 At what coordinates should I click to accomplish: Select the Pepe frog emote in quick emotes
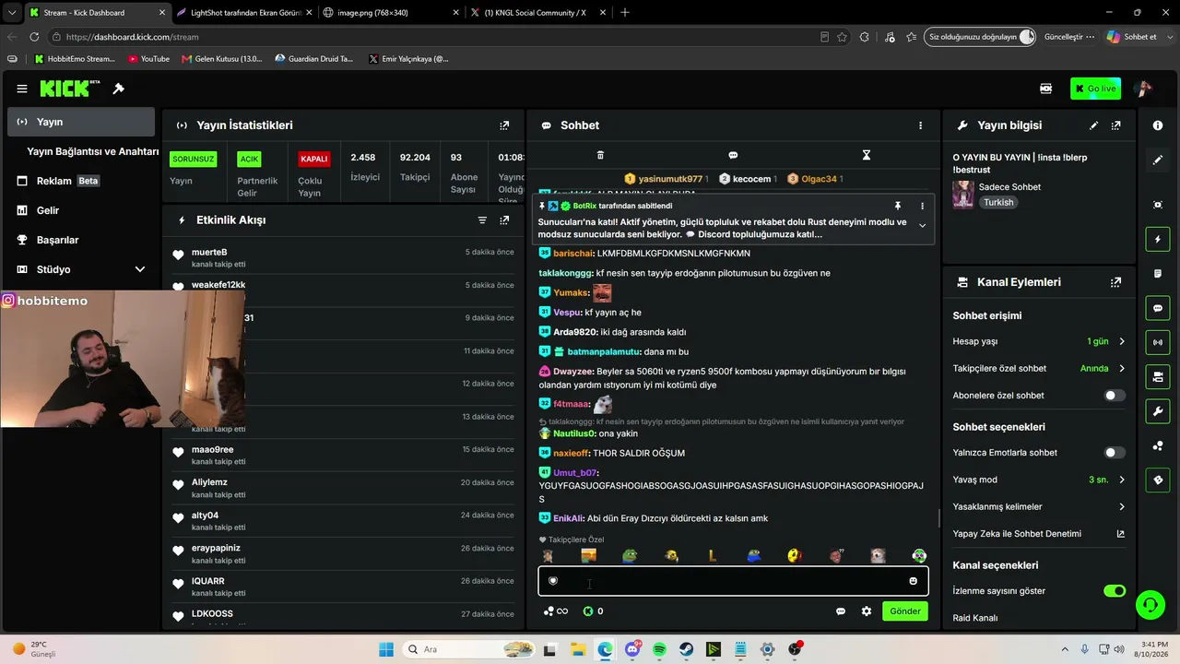point(630,556)
